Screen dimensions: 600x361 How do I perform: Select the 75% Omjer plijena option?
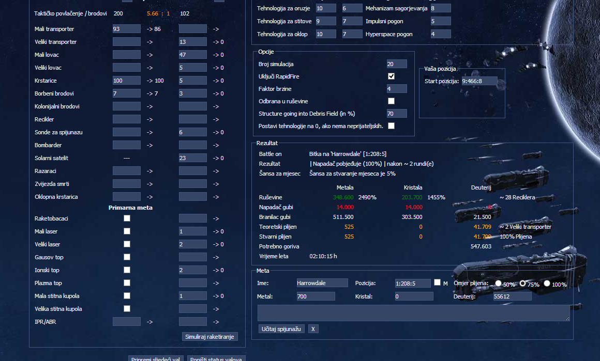point(523,284)
